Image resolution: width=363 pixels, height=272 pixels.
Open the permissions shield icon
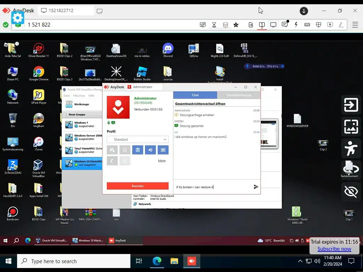[319, 25]
